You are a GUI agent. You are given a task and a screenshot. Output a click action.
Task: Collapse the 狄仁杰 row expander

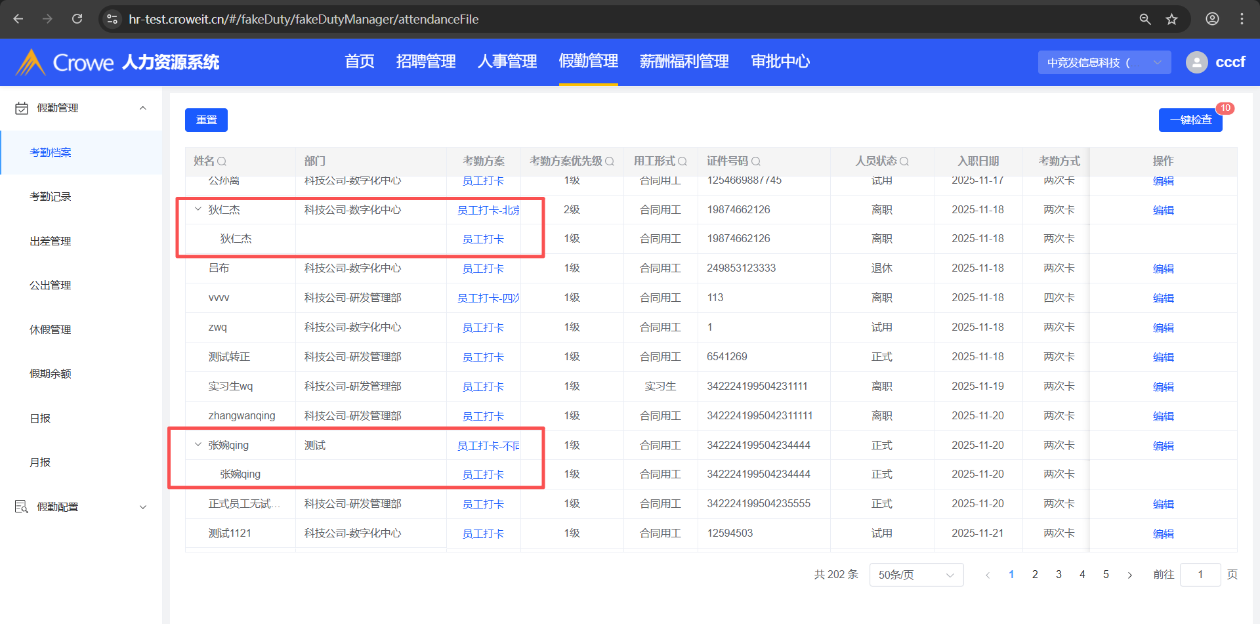coord(198,209)
